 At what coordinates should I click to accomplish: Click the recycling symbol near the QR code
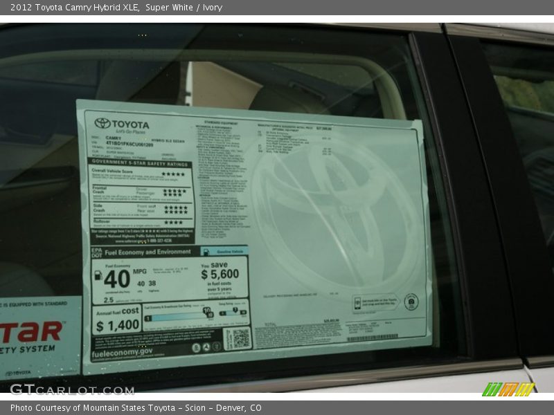pos(206,347)
